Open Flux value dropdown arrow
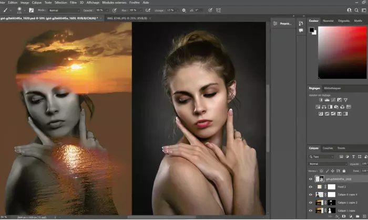This screenshot has height=220, width=368. point(141,10)
